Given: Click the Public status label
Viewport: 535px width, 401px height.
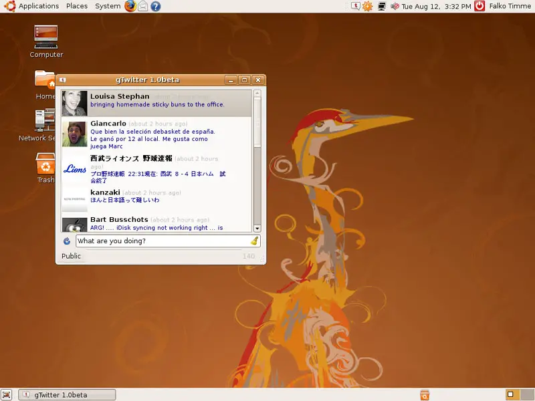Looking at the screenshot, I should 71,256.
